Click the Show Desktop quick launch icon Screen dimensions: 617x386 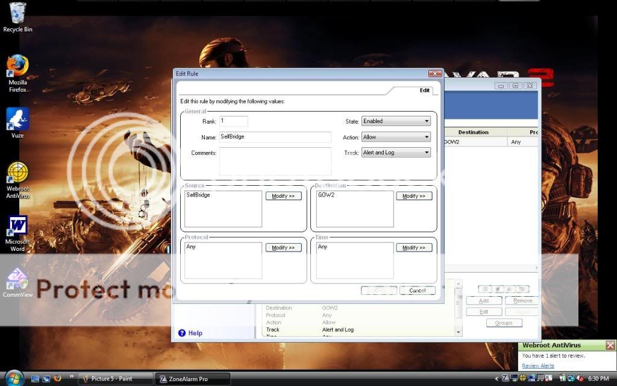[x=35, y=379]
